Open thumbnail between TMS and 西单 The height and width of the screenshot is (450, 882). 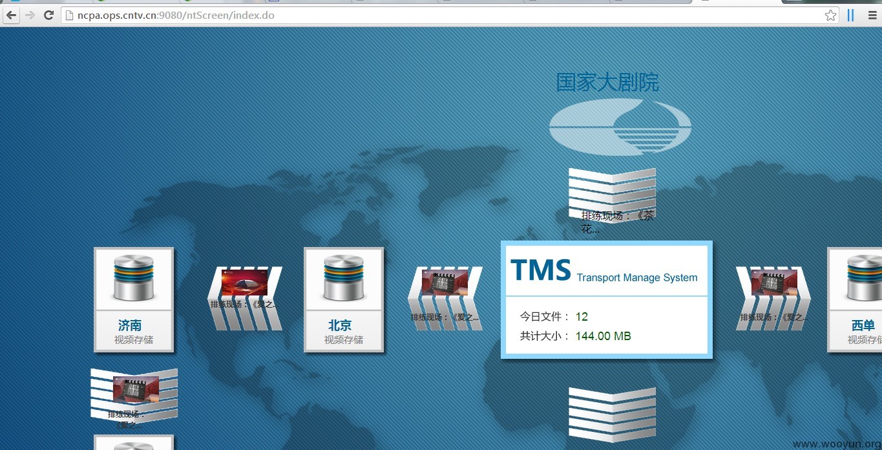pos(773,283)
